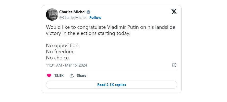Screen dimensions: 227x102
Task: Click the "No freedom." line
Action: coord(60,52)
